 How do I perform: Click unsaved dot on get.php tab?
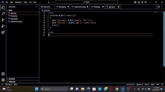(118, 7)
